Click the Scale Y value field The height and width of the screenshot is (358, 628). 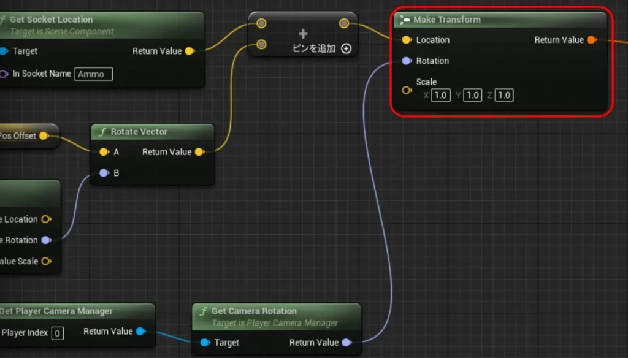472,95
